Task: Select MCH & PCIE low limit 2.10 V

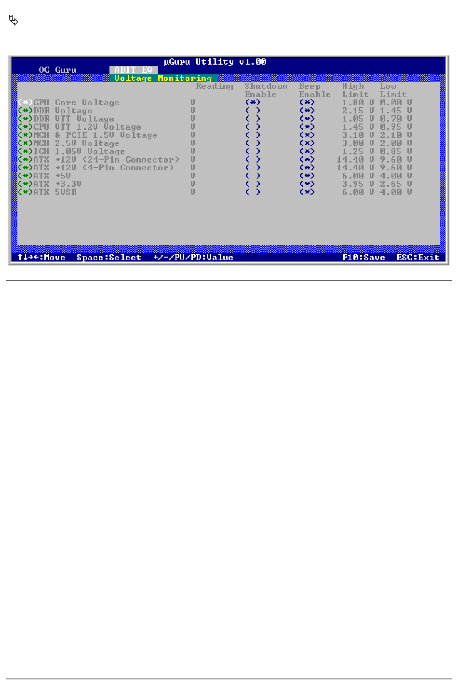Action: pyautogui.click(x=396, y=135)
